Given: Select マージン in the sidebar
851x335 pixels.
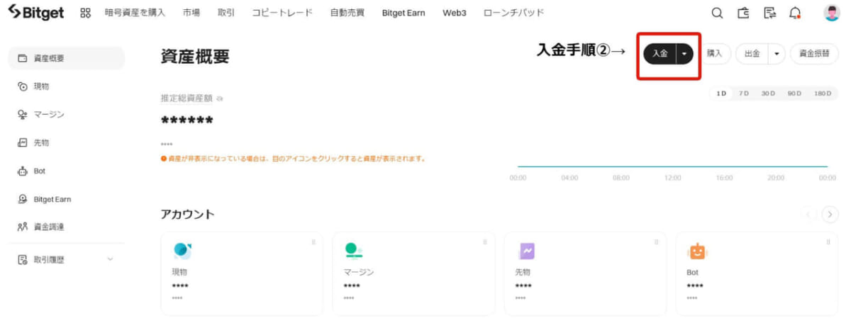Looking at the screenshot, I should pyautogui.click(x=66, y=114).
